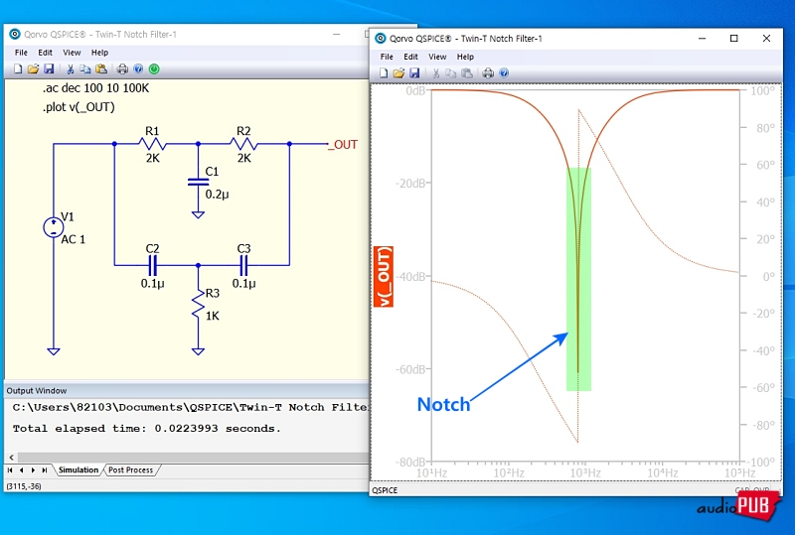Screen dimensions: 795x535
Task: Click Copy icon in waveform window toolbar
Action: tap(451, 73)
